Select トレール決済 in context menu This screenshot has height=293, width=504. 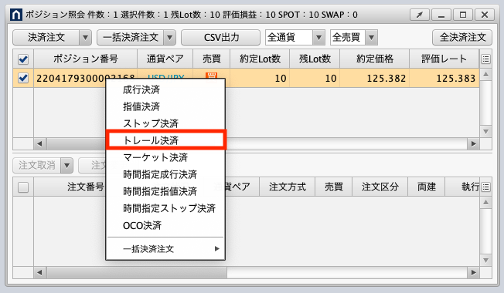[165, 140]
